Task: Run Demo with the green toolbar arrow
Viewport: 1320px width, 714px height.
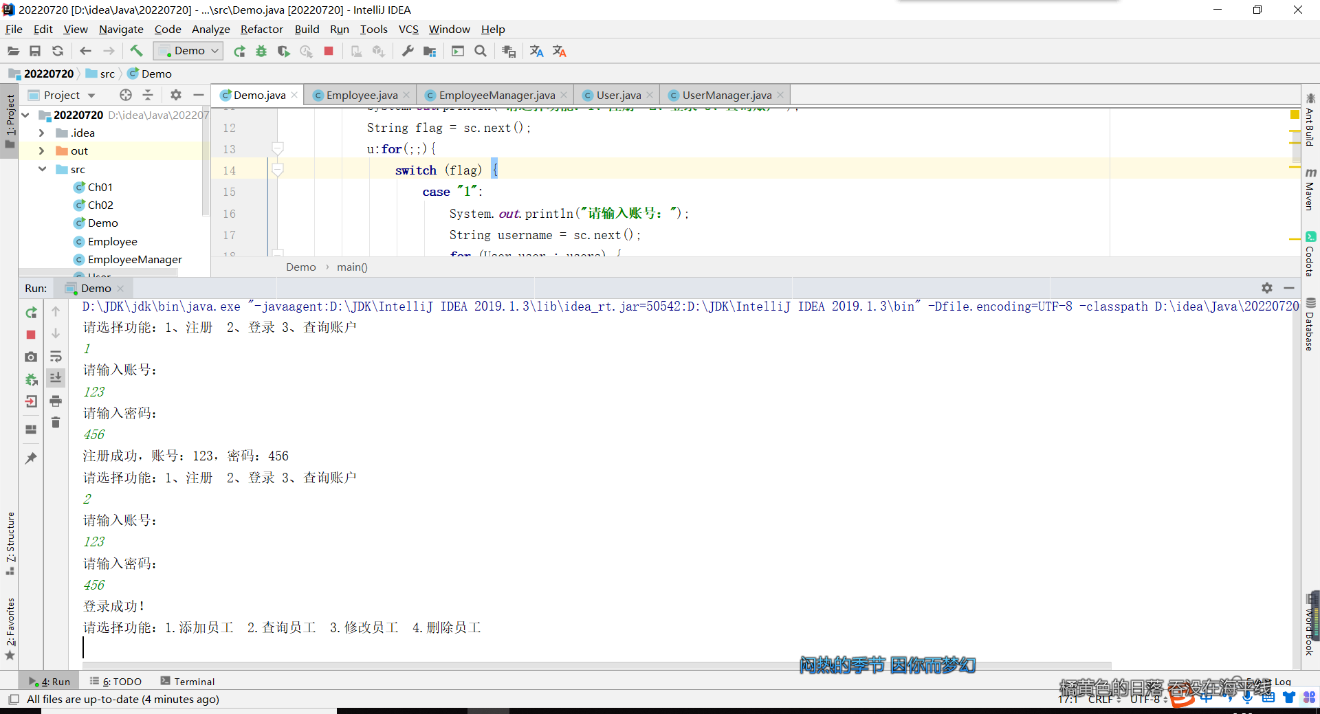Action: tap(239, 52)
